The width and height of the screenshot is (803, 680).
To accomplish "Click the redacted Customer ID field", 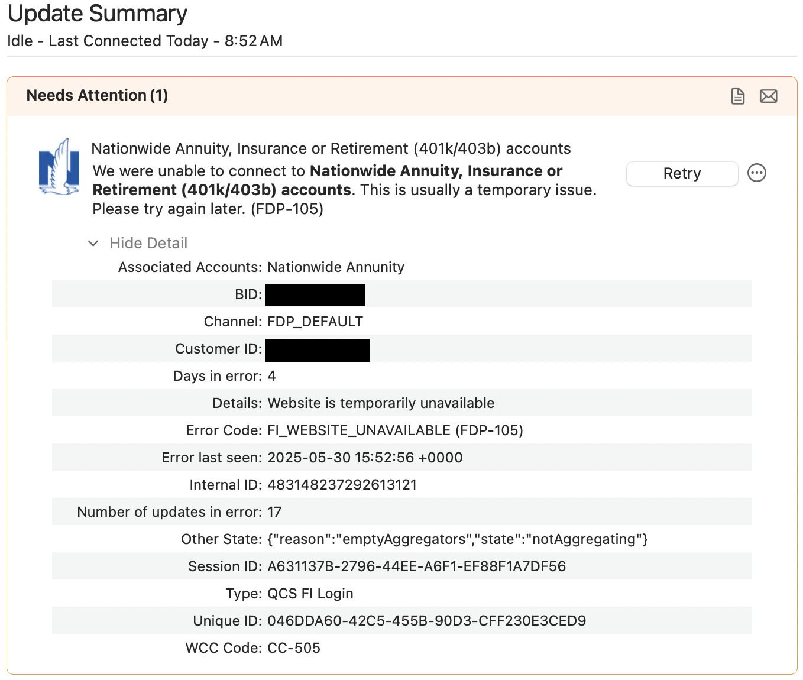I will click(x=318, y=349).
